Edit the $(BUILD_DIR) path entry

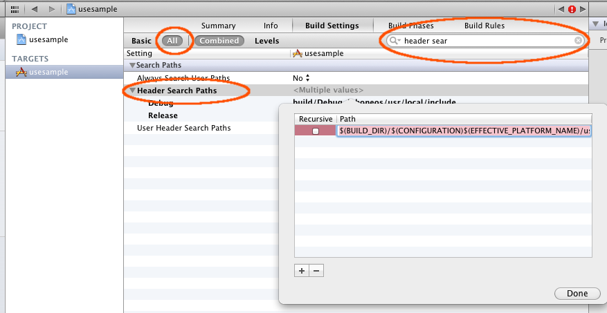[464, 131]
